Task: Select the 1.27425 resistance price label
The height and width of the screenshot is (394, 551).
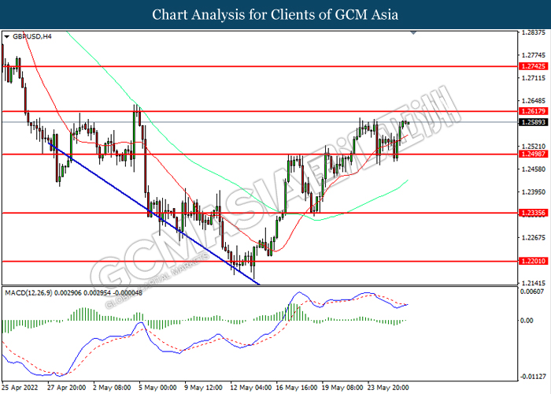Action: 533,66
